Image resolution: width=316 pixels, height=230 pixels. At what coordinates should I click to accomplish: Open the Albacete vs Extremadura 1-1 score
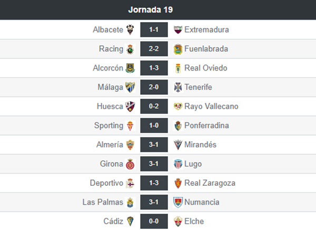coord(154,30)
